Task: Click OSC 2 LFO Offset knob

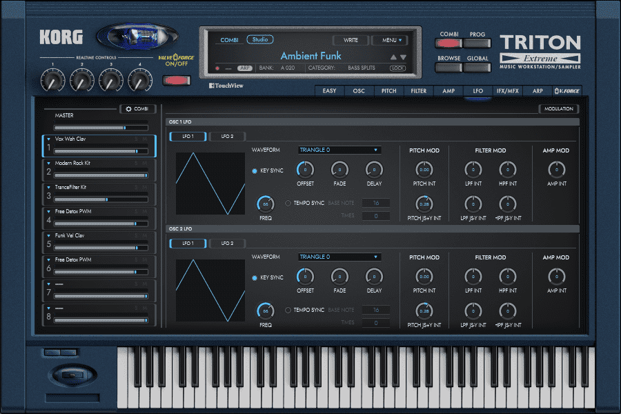Action: (x=305, y=277)
